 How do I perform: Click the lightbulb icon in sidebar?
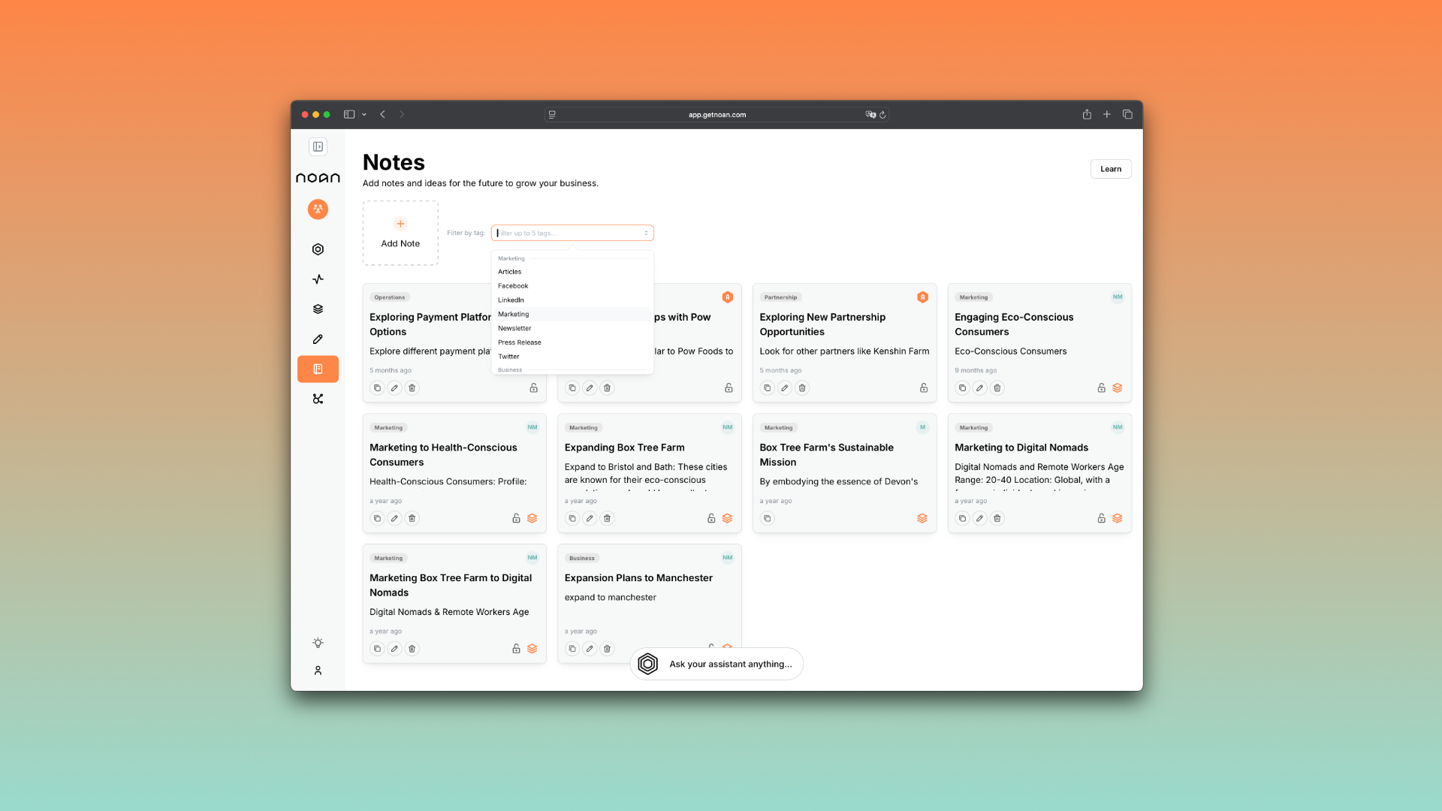318,643
